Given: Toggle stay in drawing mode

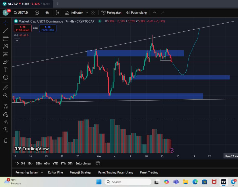Looking at the screenshot, I should (6, 114).
